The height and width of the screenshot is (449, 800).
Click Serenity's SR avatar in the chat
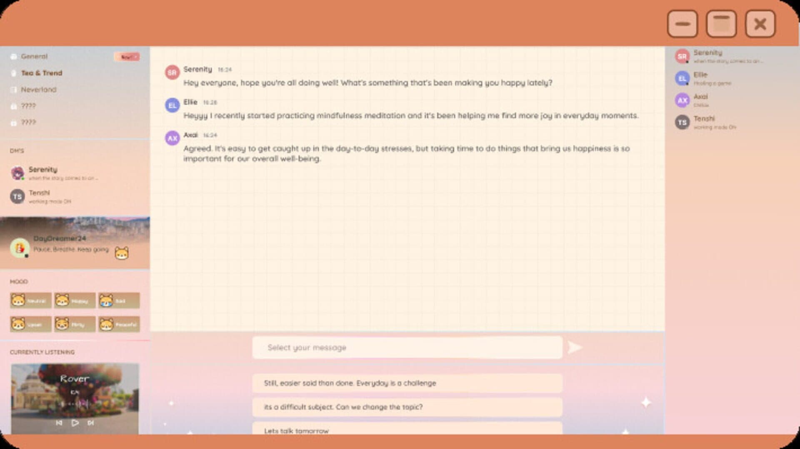(x=172, y=72)
